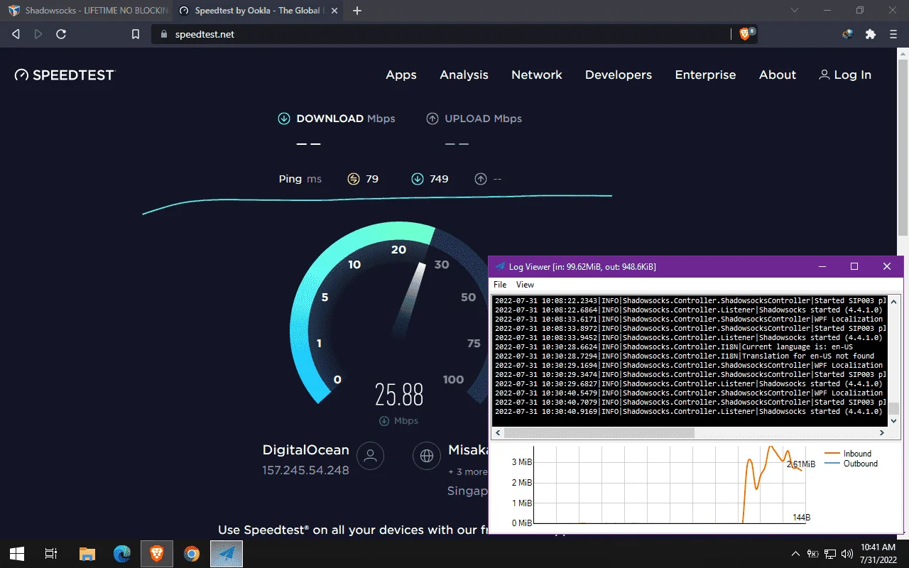Open the File menu in Log Viewer
The width and height of the screenshot is (909, 568).
[x=500, y=285]
